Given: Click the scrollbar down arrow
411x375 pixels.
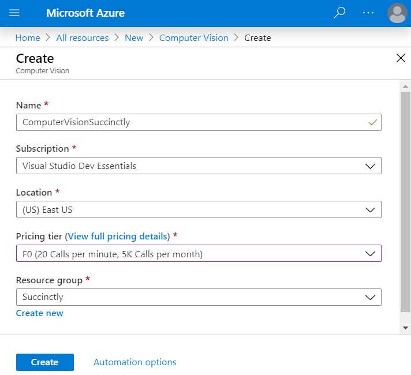Looking at the screenshot, I should [x=405, y=328].
